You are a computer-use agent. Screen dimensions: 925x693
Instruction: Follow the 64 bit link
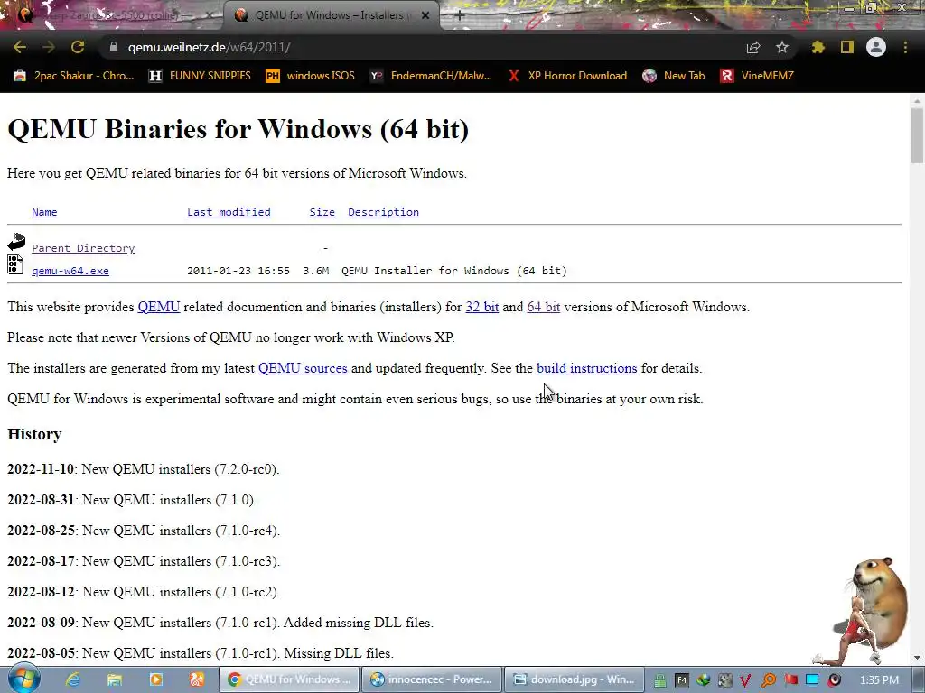point(543,307)
